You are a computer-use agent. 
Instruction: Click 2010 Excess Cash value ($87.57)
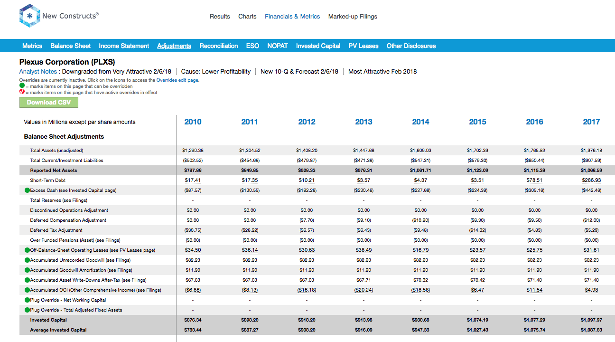coord(193,190)
